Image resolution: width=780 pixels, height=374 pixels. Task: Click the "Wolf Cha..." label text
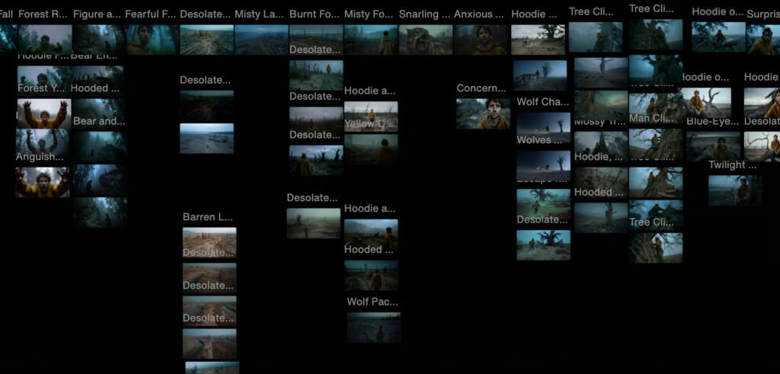coord(542,102)
